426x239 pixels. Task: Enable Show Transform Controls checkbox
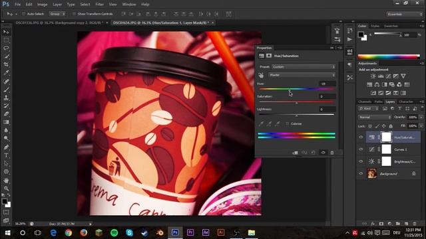[x=74, y=14]
